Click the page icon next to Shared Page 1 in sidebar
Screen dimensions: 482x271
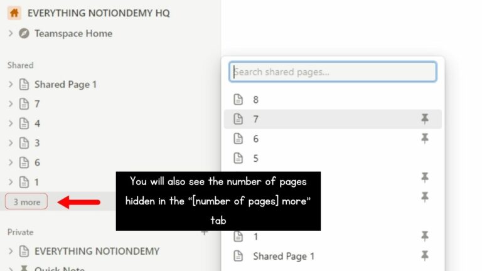point(24,84)
